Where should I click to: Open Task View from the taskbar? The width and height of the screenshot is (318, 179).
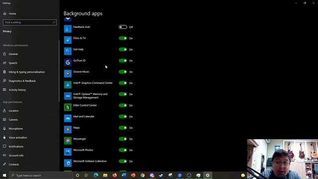point(86,175)
